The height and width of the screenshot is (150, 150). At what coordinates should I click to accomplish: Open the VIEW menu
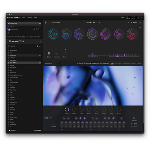[35, 18]
